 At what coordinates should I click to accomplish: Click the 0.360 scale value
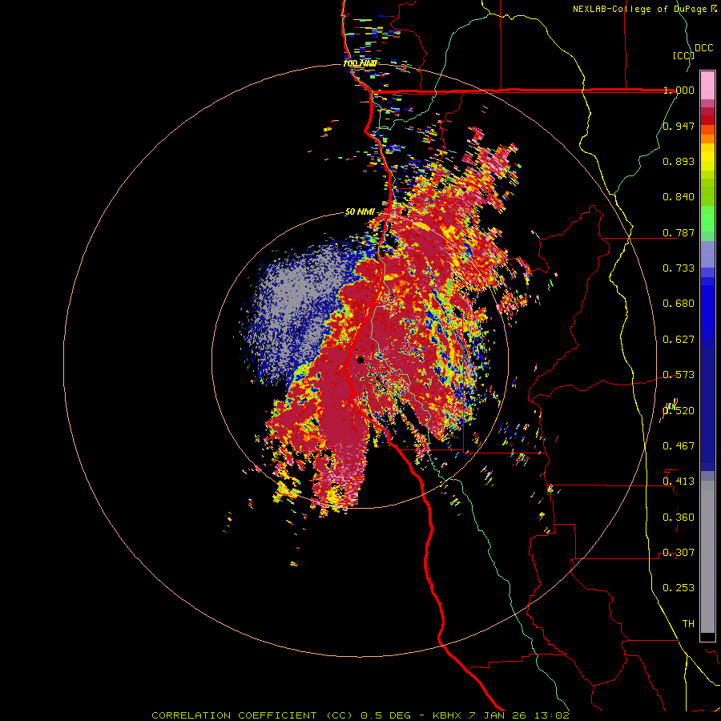coord(679,518)
